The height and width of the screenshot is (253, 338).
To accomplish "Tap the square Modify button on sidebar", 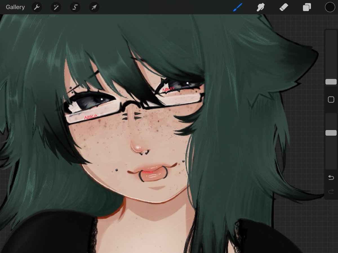I will point(331,100).
